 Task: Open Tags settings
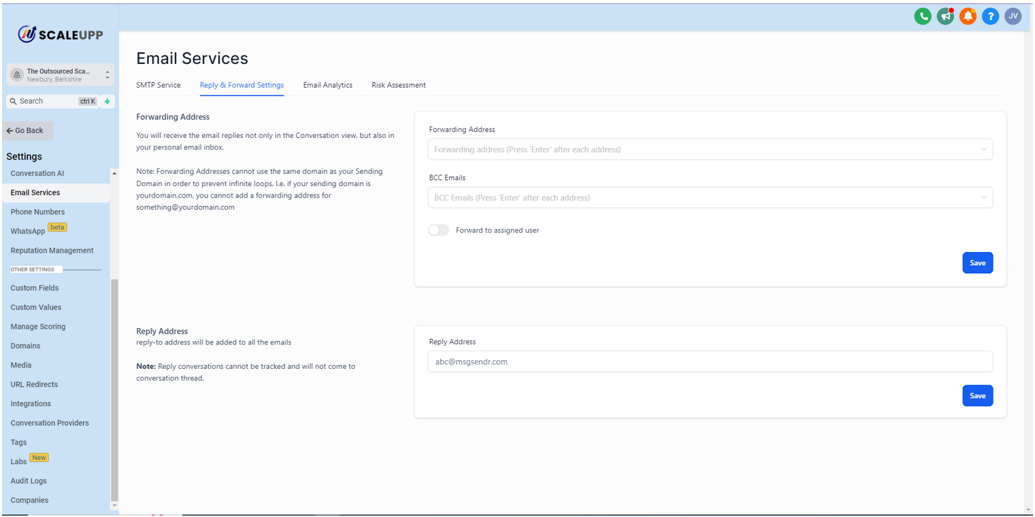coord(19,442)
